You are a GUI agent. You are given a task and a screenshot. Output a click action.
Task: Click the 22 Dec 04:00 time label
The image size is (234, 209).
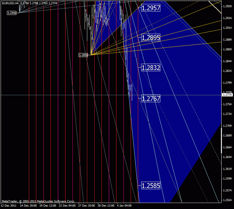click(x=67, y=206)
